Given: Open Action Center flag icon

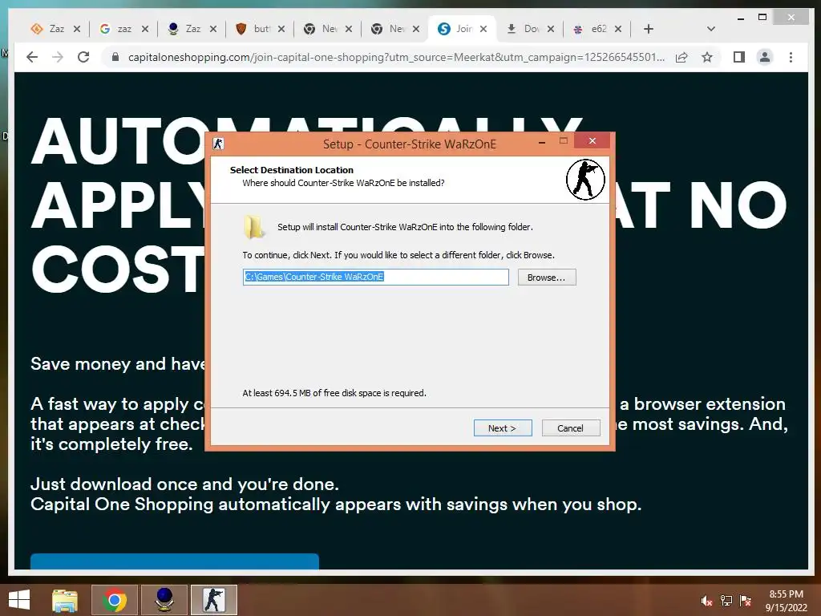Looking at the screenshot, I should 746,601.
